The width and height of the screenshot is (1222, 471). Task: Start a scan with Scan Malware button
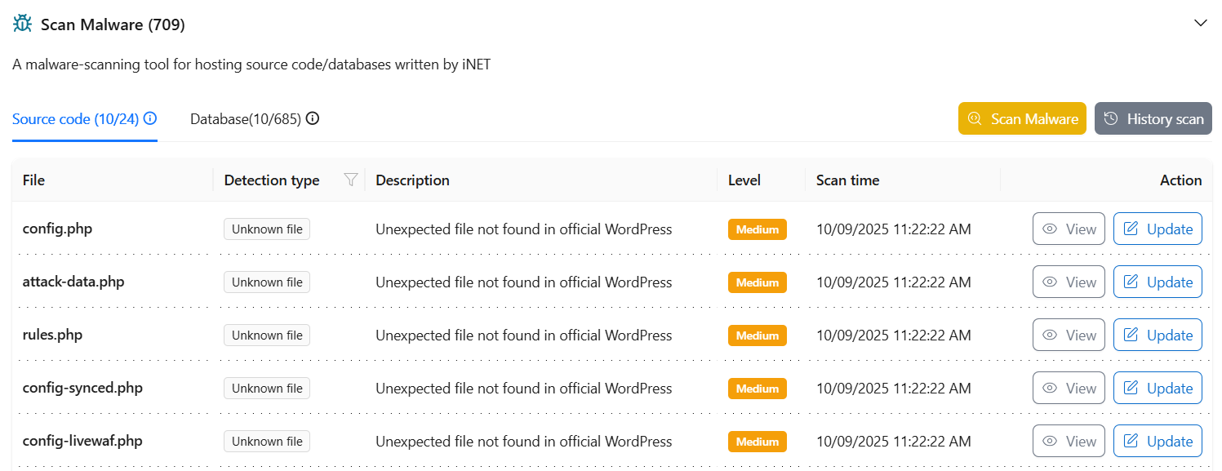pos(1022,118)
